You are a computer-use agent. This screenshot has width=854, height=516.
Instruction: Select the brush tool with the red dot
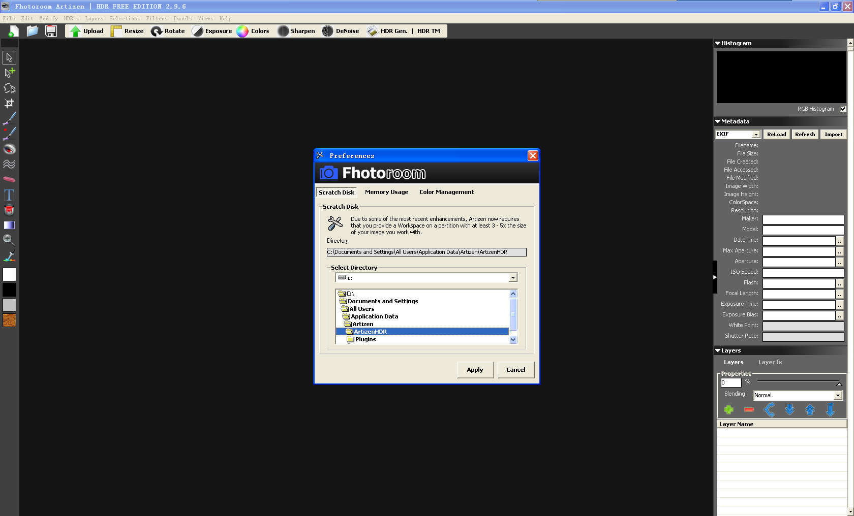coord(9,134)
